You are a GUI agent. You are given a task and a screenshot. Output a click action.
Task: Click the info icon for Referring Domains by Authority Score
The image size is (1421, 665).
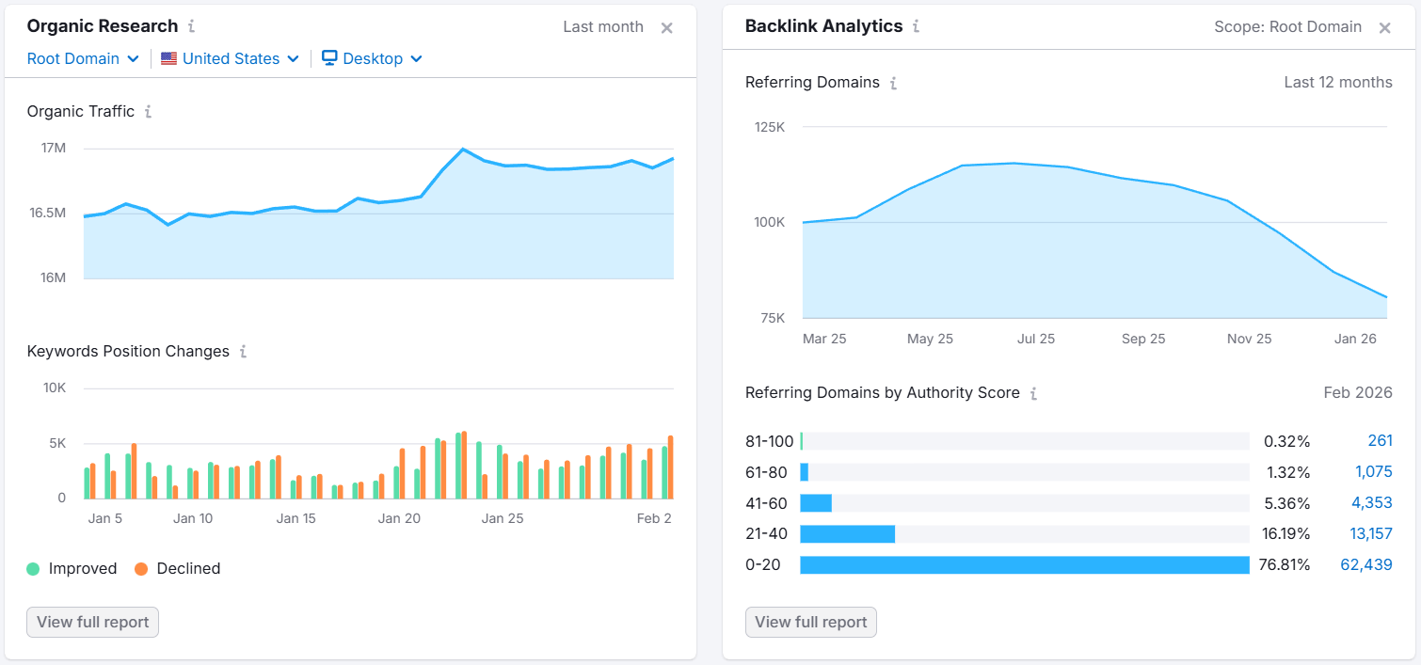(1033, 393)
